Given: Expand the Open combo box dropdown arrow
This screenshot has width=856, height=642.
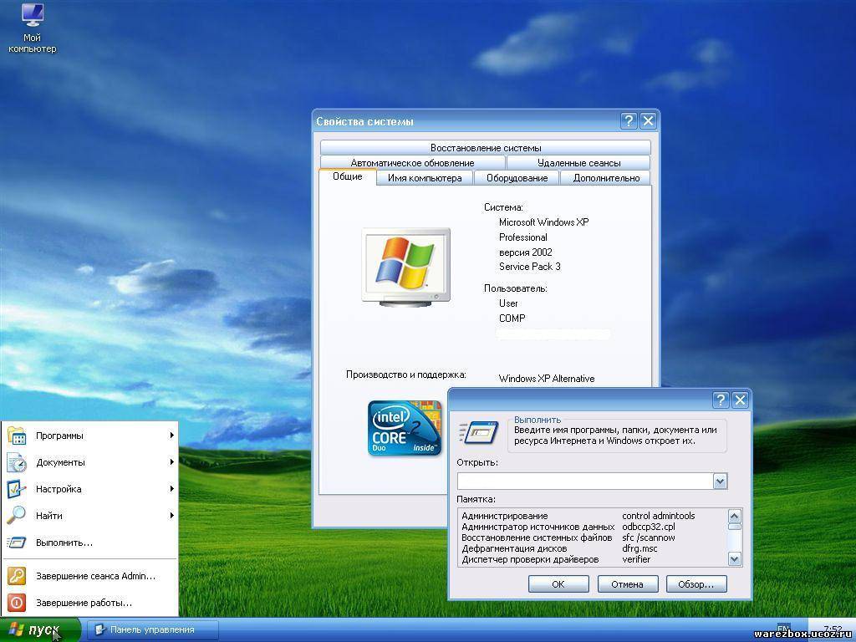Looking at the screenshot, I should point(720,481).
